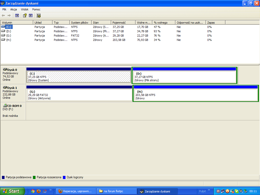Image resolution: width=260 pixels, height=195 pixels.
Task: Select the Dysk 1 Podstawowy 232,88 GB header panel
Action: click(13, 93)
